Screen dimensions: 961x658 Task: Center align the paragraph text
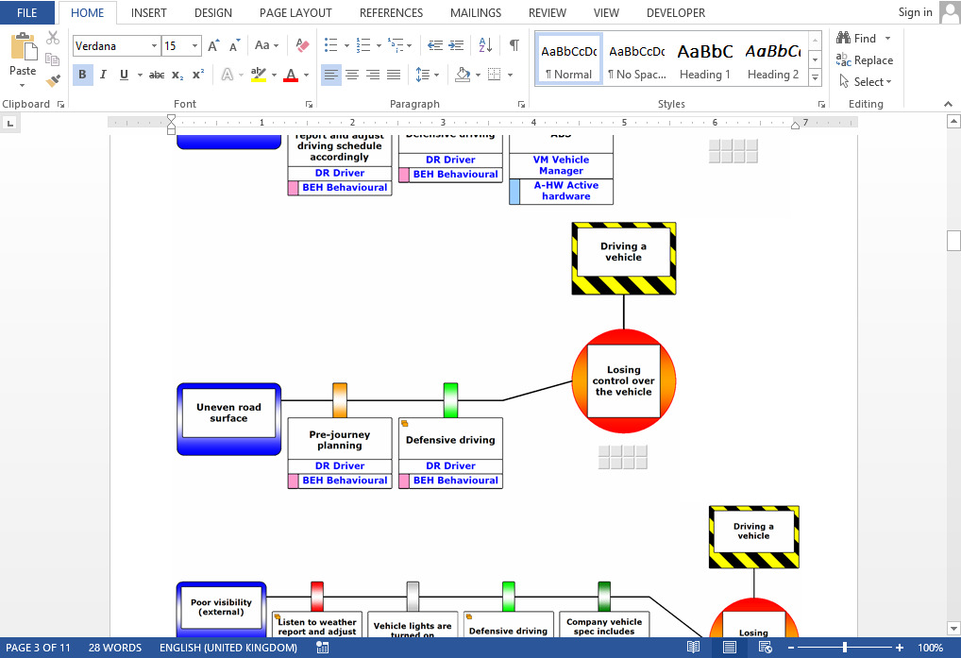point(352,75)
